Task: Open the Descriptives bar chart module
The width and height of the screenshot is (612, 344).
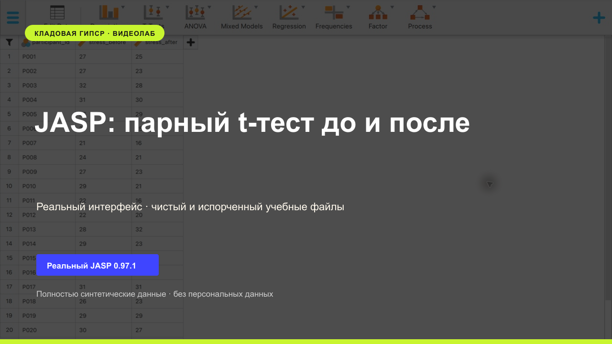Action: click(x=109, y=17)
